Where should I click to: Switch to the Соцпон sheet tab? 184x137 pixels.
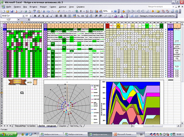[x=62, y=126]
